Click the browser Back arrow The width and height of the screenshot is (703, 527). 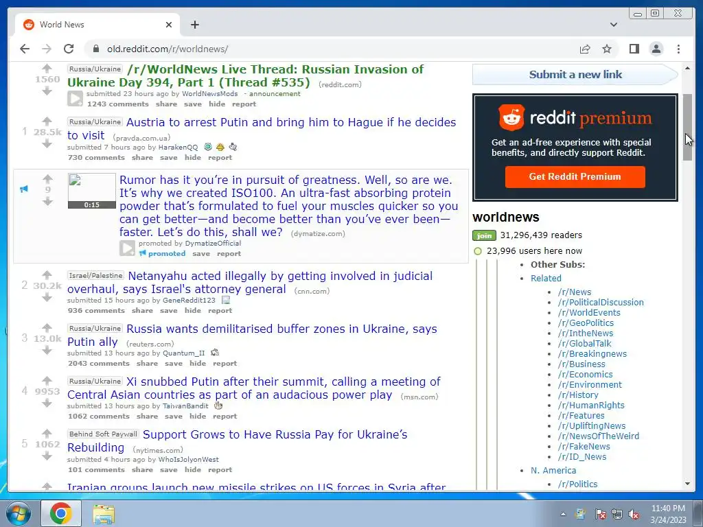click(25, 49)
